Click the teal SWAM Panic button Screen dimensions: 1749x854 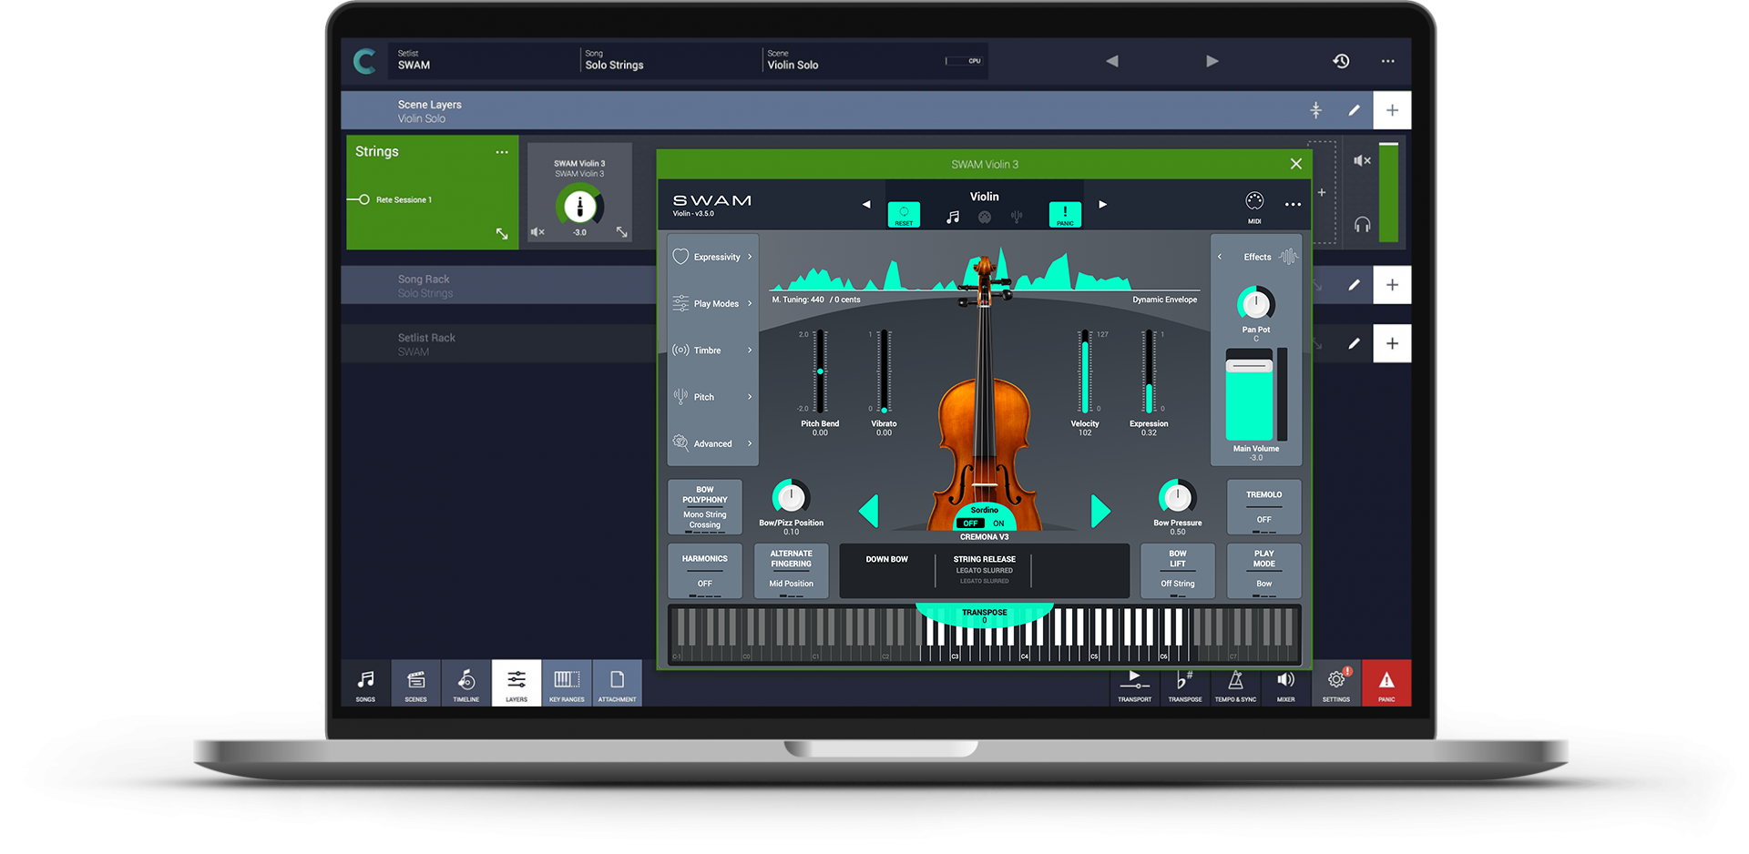1065,215
